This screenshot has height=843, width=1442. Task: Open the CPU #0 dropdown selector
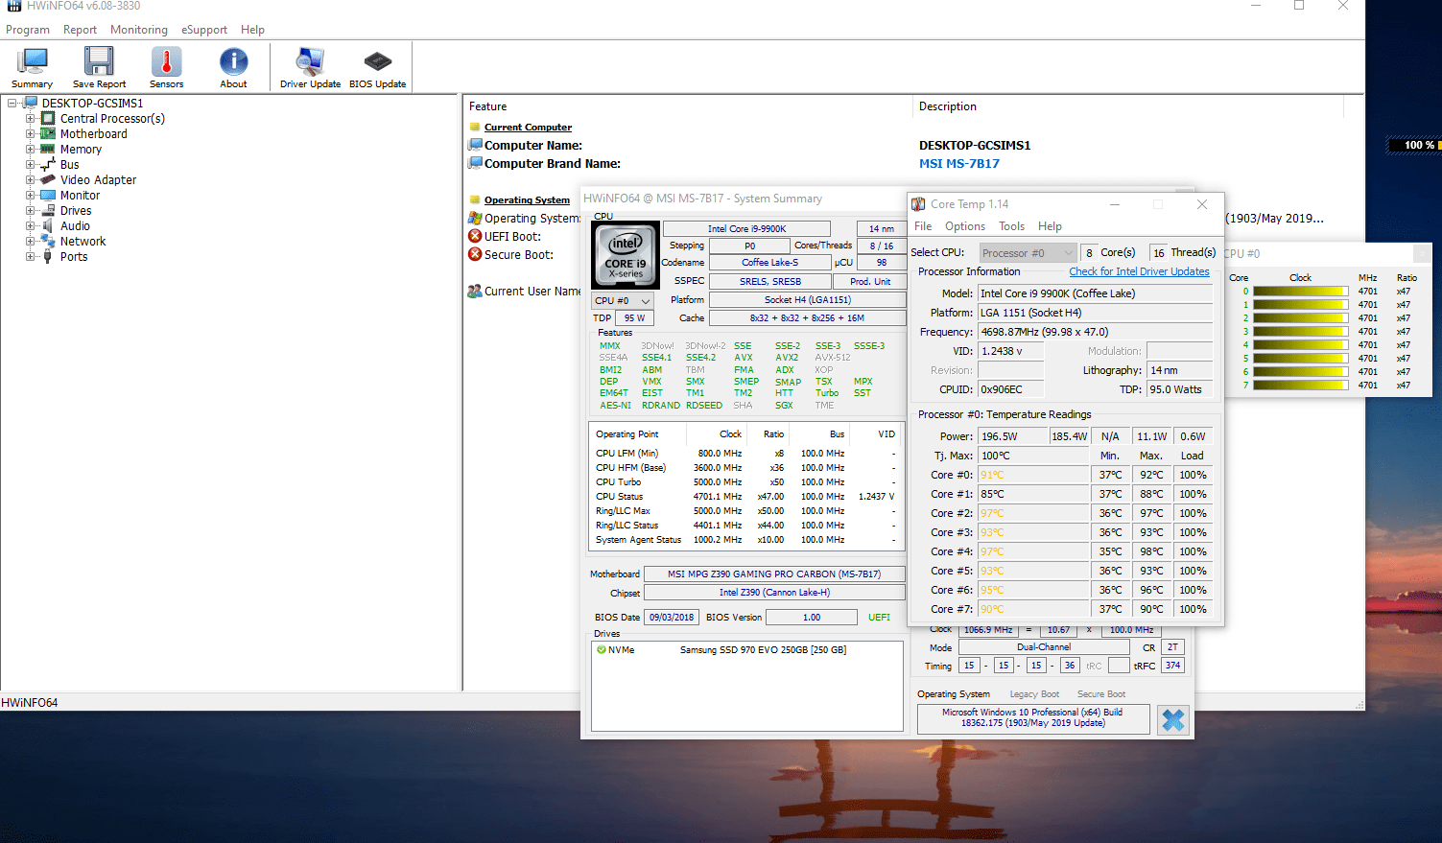(623, 300)
